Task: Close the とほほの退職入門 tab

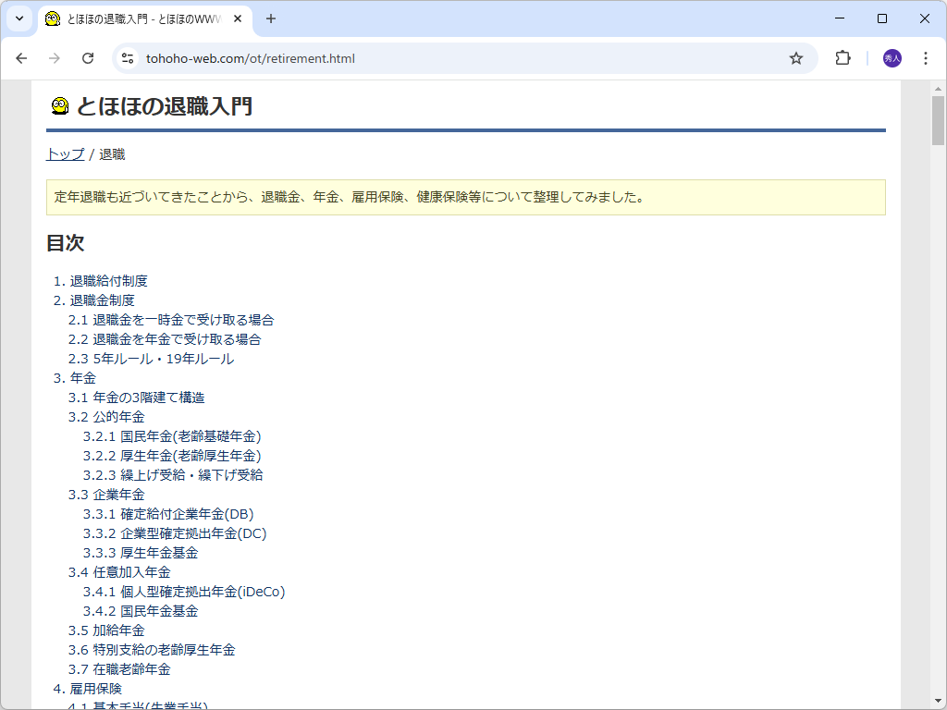Action: pos(238,18)
